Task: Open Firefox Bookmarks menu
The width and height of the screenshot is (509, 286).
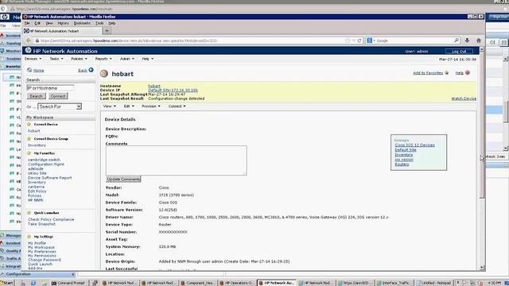Action: [x=82, y=23]
